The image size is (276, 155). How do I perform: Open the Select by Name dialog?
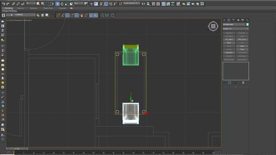click(43, 4)
